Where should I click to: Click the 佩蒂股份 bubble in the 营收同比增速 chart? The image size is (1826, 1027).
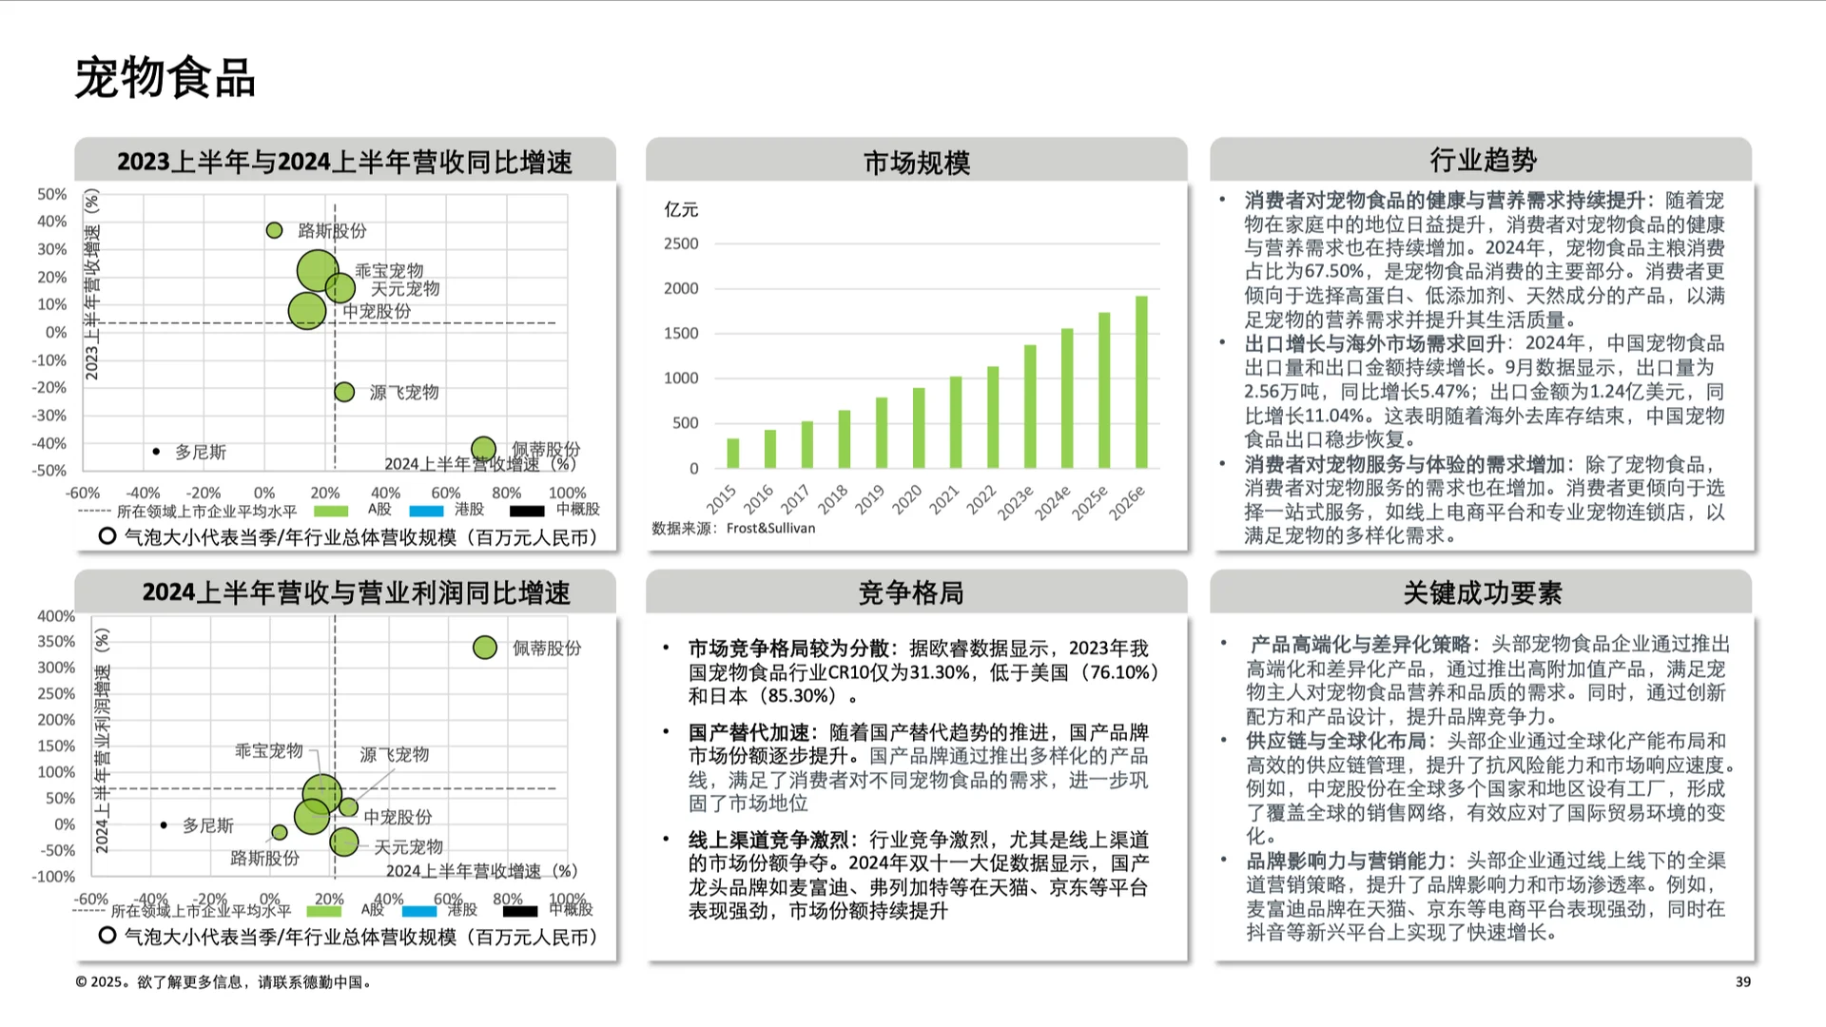(483, 448)
